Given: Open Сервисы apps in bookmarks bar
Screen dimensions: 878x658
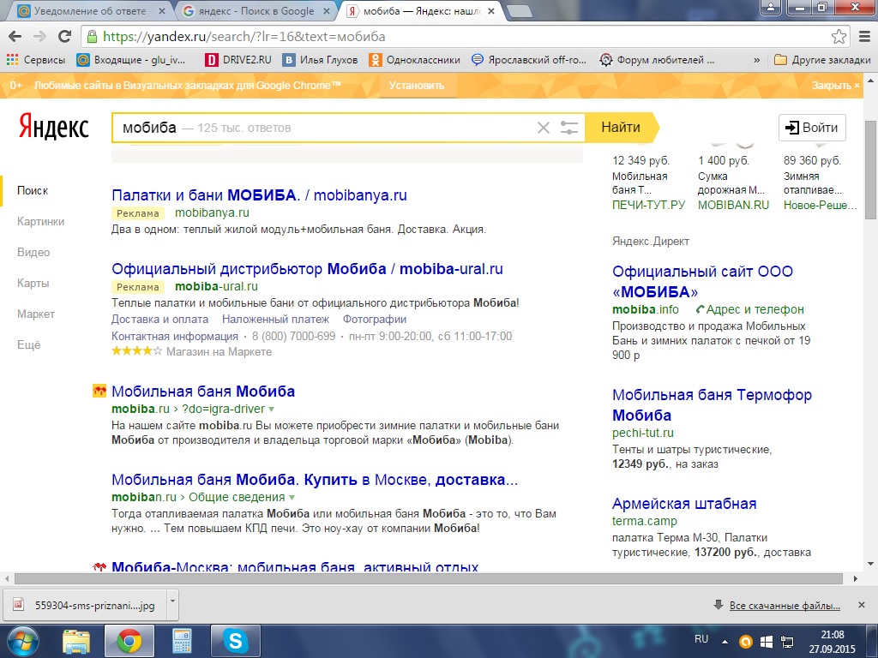Looking at the screenshot, I should (36, 60).
